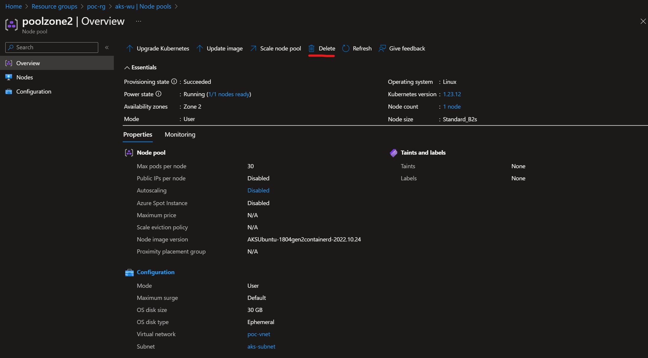The height and width of the screenshot is (358, 648).
Task: Click the Nodes monitor icon in sidebar
Action: 8,77
